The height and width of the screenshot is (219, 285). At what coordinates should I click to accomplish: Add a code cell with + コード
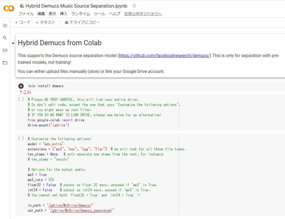coord(23,22)
